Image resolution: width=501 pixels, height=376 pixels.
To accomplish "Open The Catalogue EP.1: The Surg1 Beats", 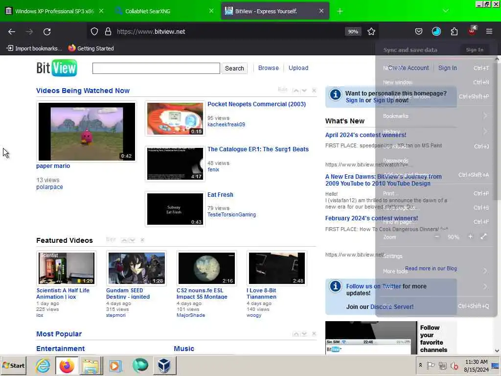I will pos(258,149).
